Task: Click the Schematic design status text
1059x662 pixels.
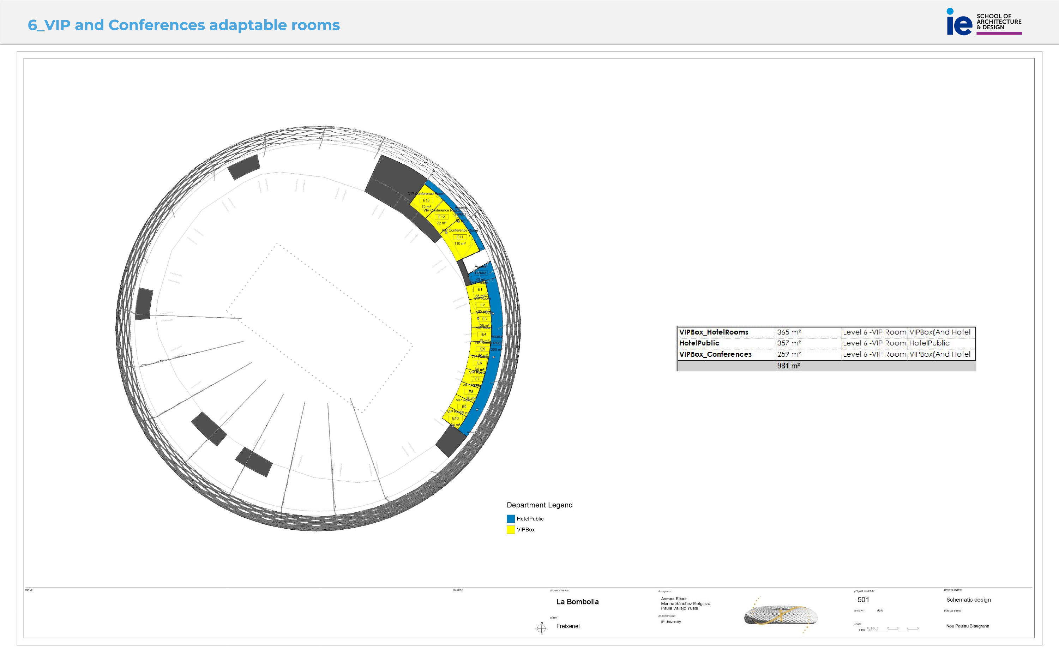Action: click(968, 600)
